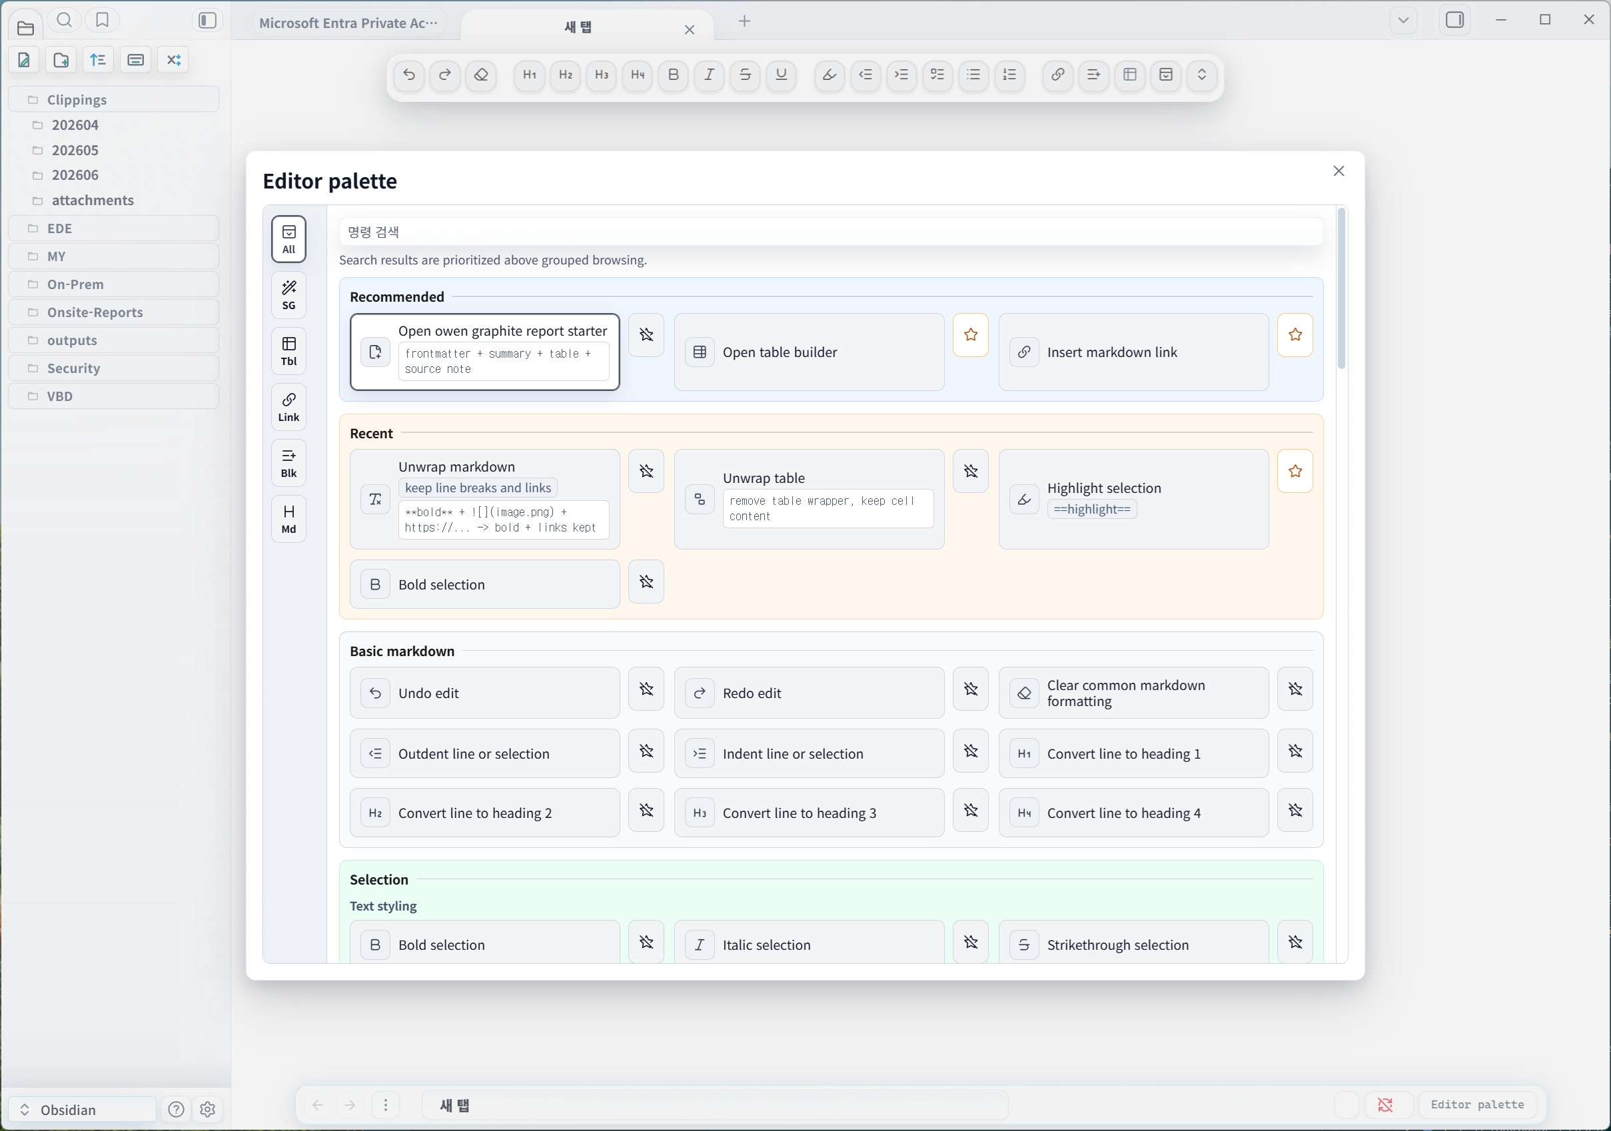
Task: Click the new folder icon in the sidebar
Action: tap(61, 60)
